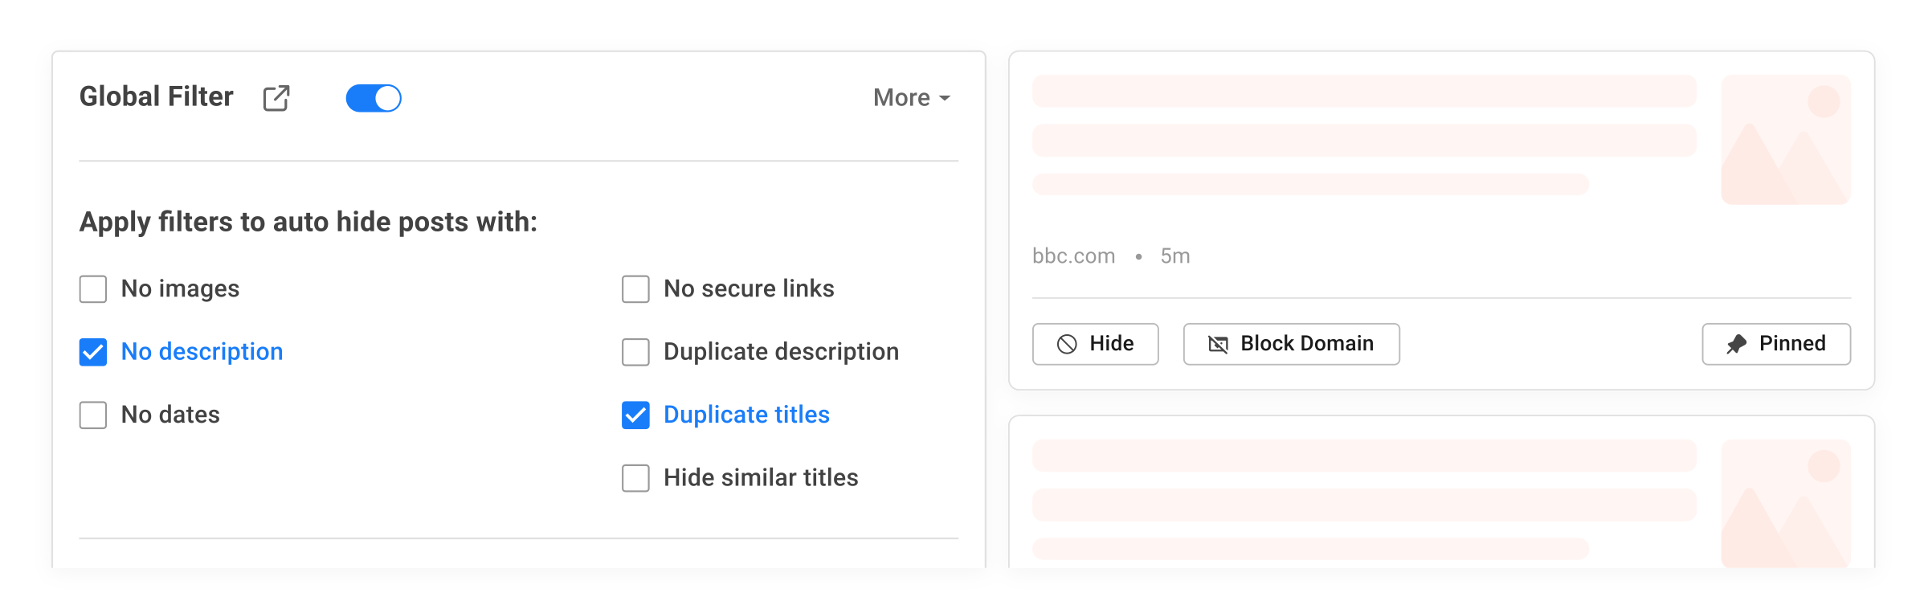Uncheck the Duplicate titles filter
Viewport: 1928px width, 593px height.
pos(635,415)
